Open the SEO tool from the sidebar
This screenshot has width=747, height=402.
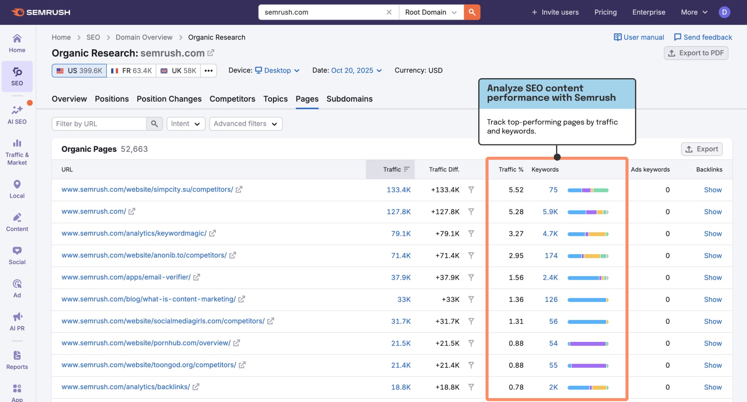pyautogui.click(x=17, y=76)
